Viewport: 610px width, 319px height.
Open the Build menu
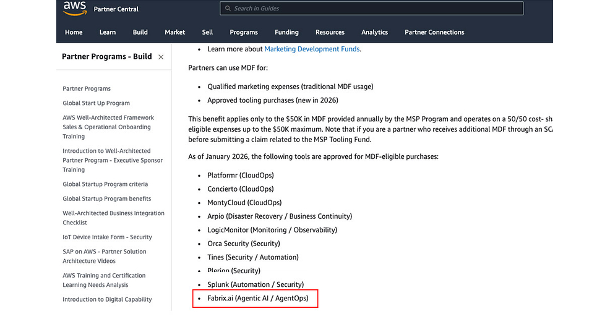[140, 32]
